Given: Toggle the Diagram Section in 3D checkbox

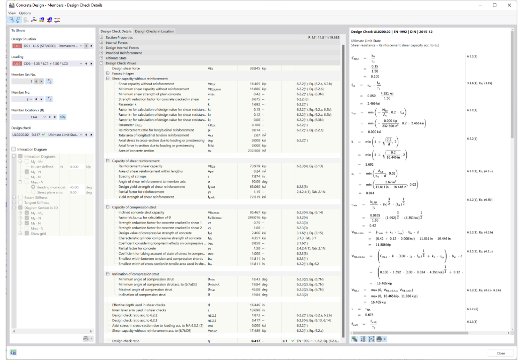Looking at the screenshot, I should 20,208.
